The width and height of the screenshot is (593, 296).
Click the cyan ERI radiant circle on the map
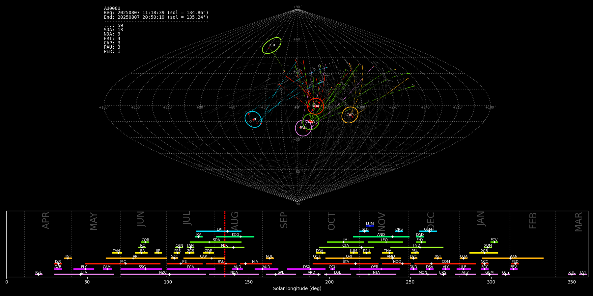coord(253,119)
